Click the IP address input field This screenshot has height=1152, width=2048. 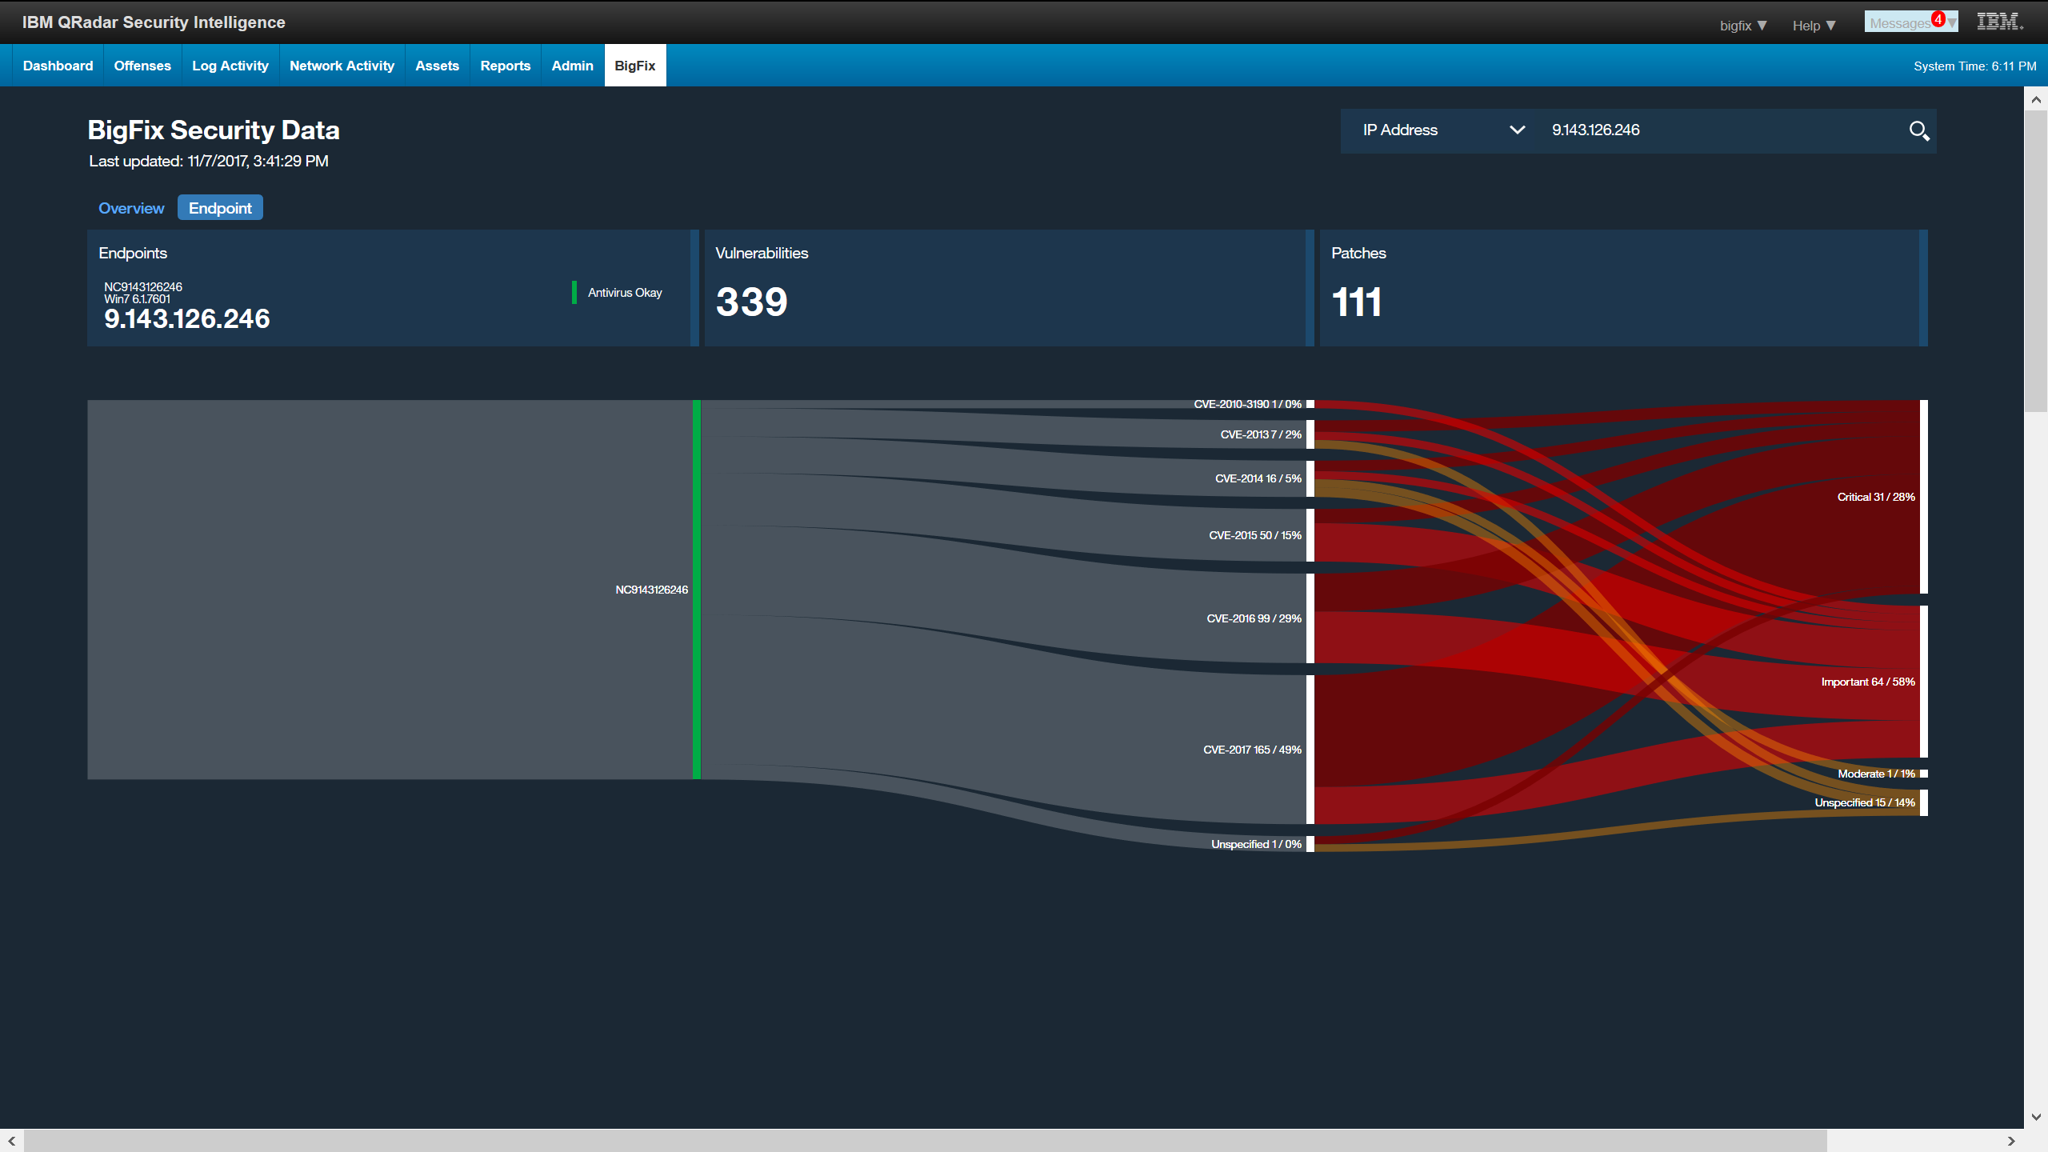coord(1680,130)
